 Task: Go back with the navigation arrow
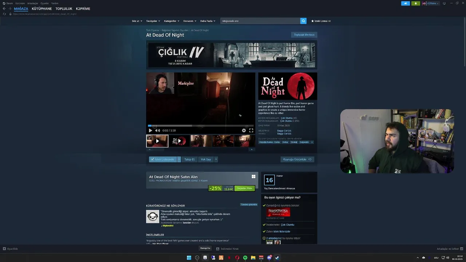click(4, 8)
